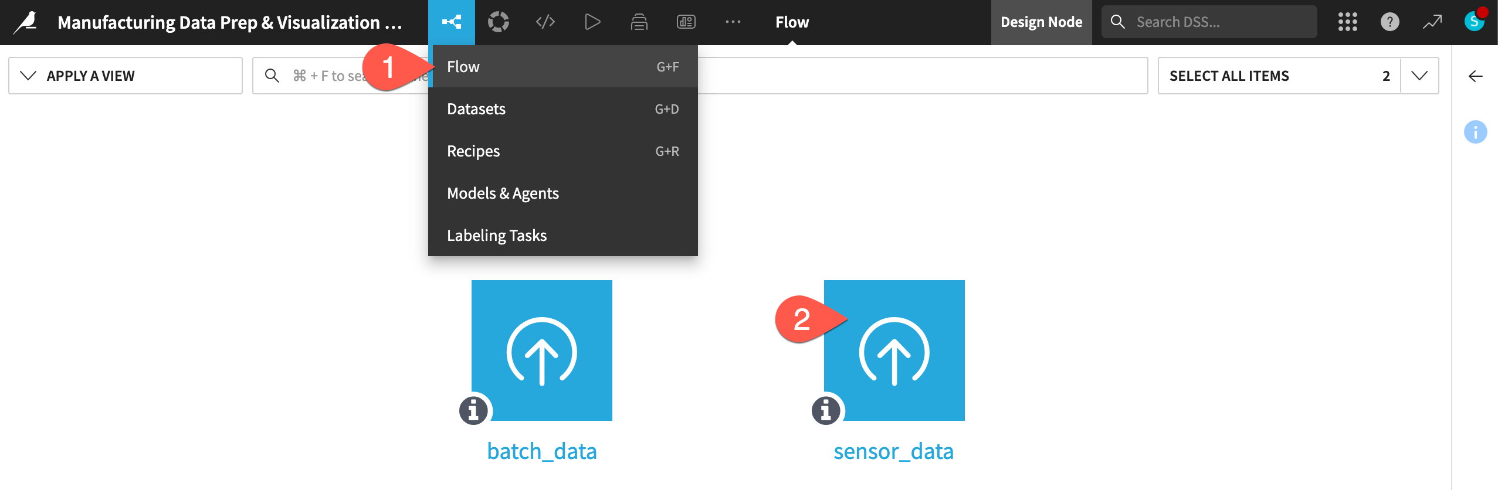Open the automation trend arrow icon
Screen dimensions: 1498x490
click(x=1432, y=22)
